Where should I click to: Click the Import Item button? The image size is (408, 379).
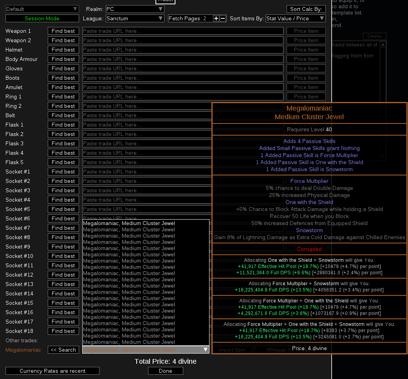[x=232, y=350]
